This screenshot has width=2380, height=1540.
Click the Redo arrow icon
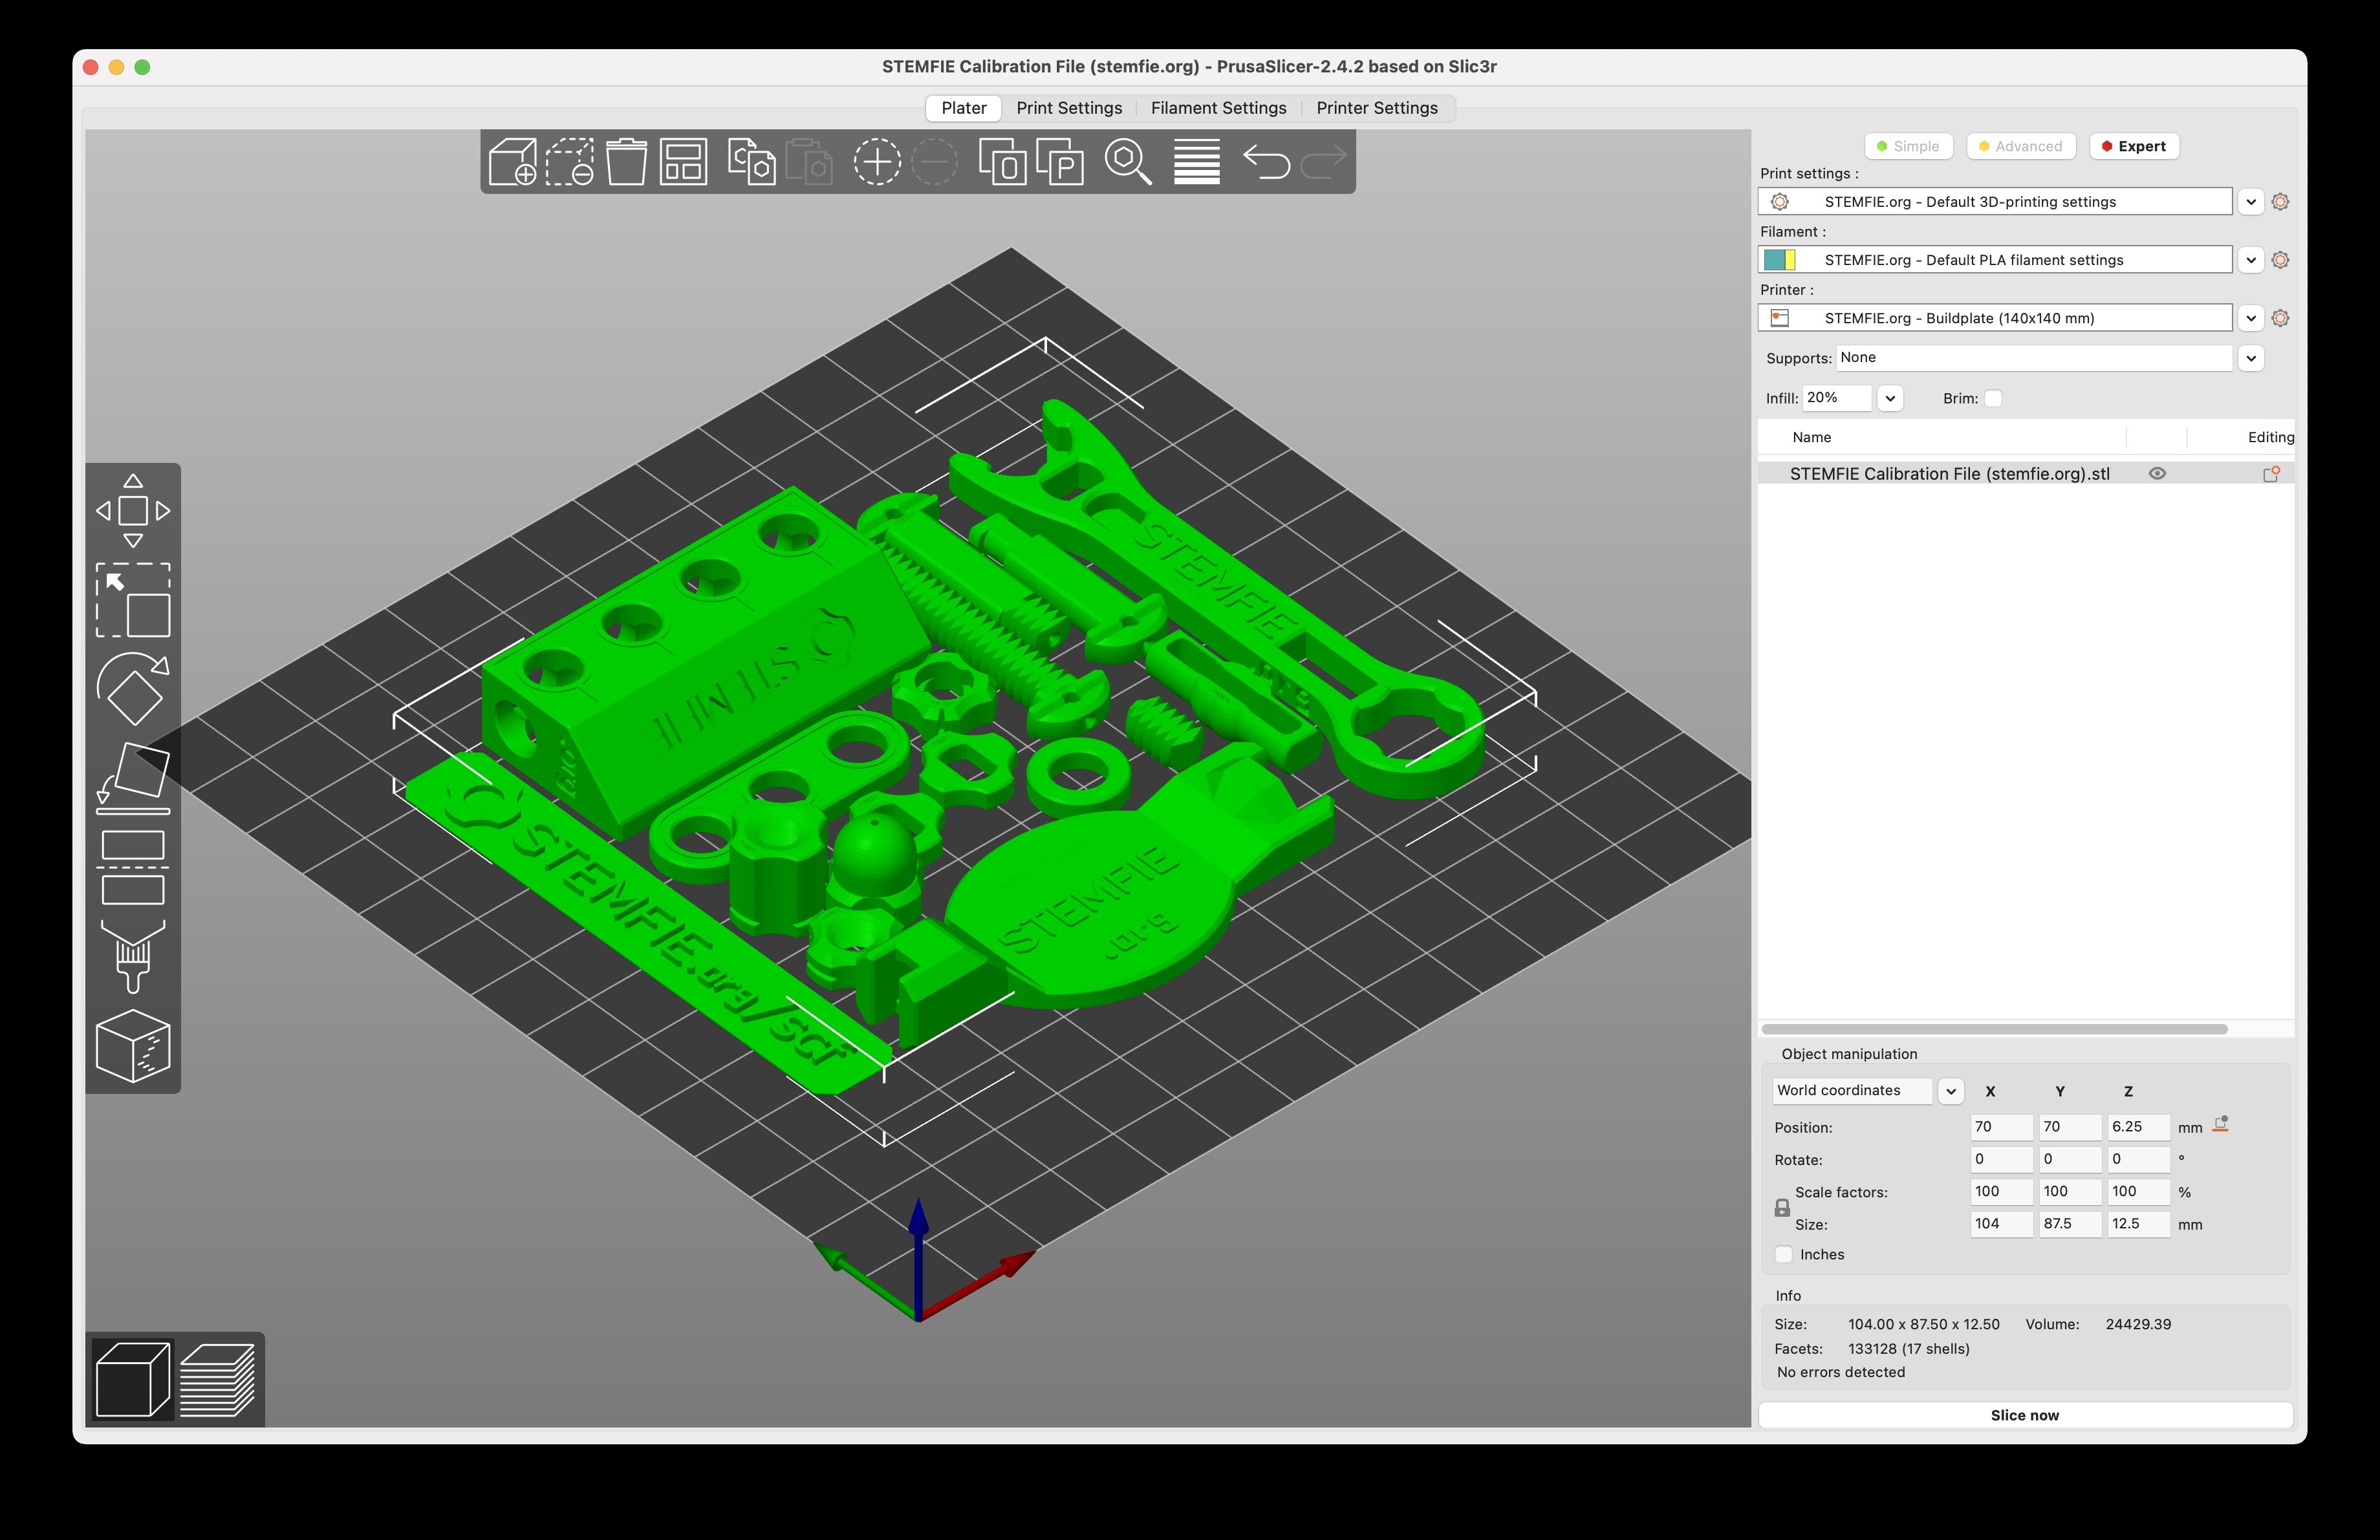click(x=1323, y=162)
